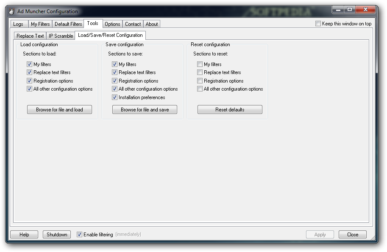Close window with title bar X
Image resolution: width=387 pixels, height=252 pixels.
pyautogui.click(x=365, y=10)
